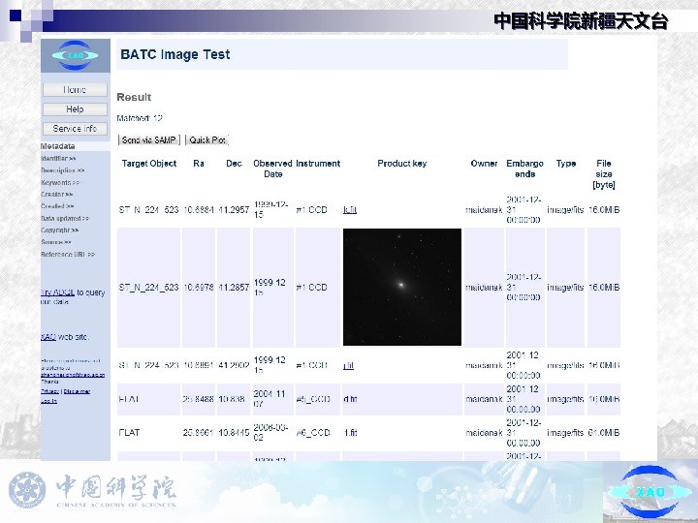Screen dimensions: 698x523
Task: Click the Product key column header
Action: (402, 164)
